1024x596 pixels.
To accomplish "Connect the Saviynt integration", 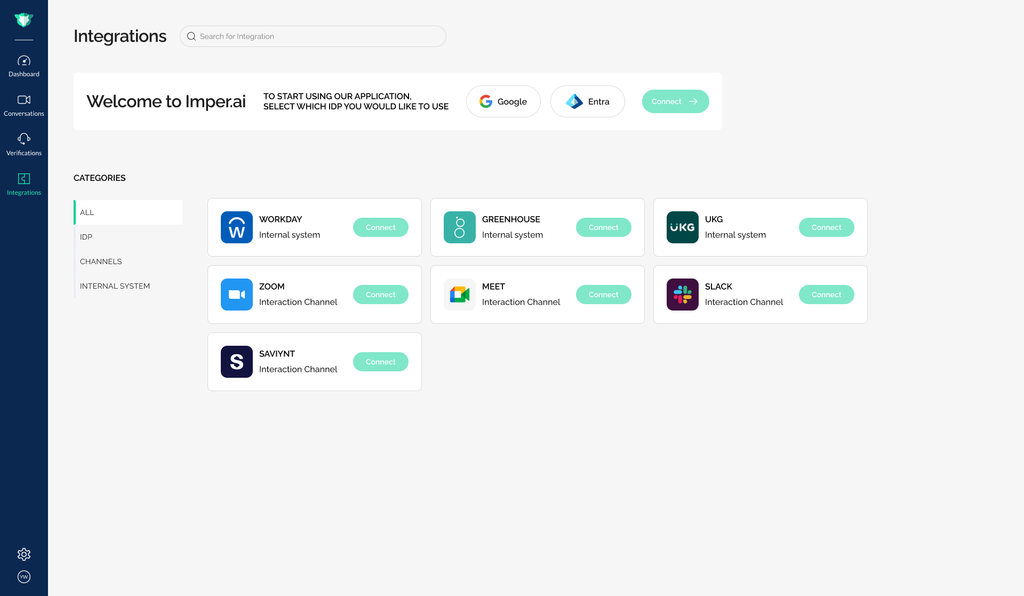I will click(x=380, y=362).
